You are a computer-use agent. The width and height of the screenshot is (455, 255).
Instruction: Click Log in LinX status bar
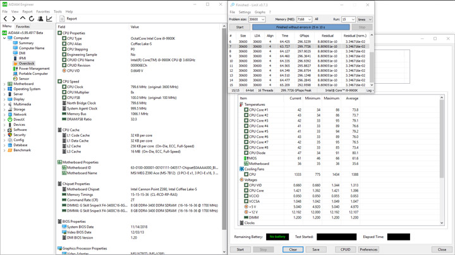pos(370,91)
